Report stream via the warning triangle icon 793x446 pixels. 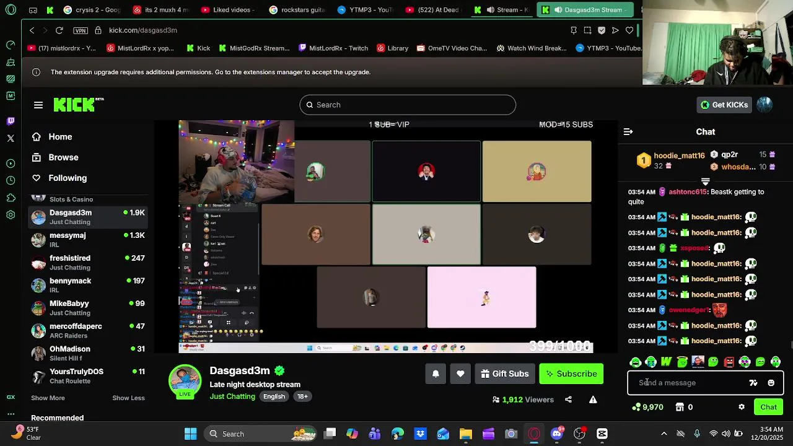[593, 400]
